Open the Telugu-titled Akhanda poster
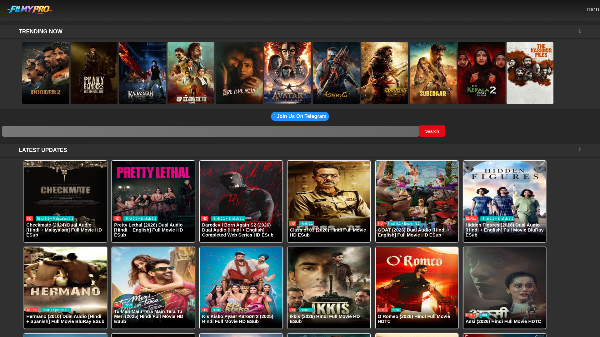This screenshot has height=337, width=600. (336, 73)
